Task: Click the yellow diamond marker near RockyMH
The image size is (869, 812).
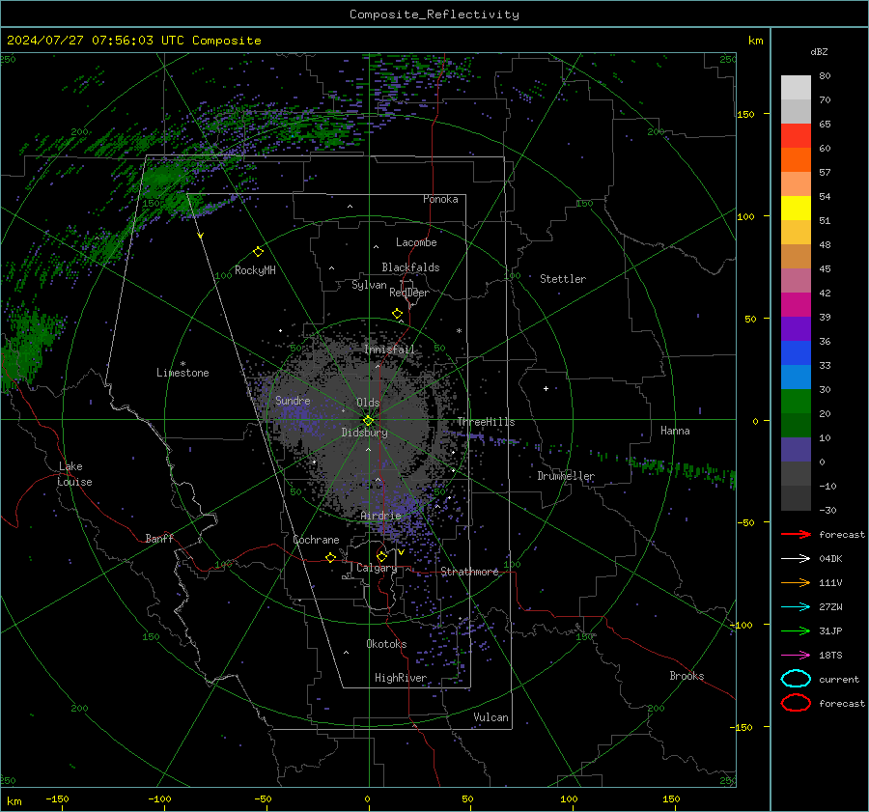Action: point(258,252)
